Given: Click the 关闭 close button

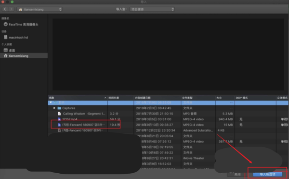Looking at the screenshot, I should (237, 174).
